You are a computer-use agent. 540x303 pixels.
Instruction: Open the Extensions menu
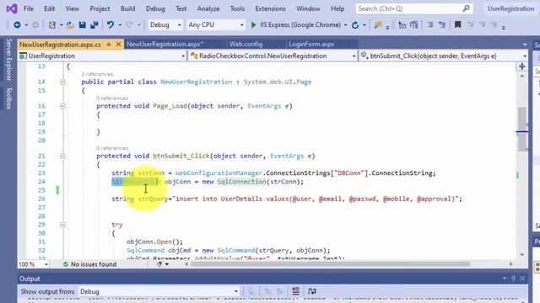tap(270, 8)
